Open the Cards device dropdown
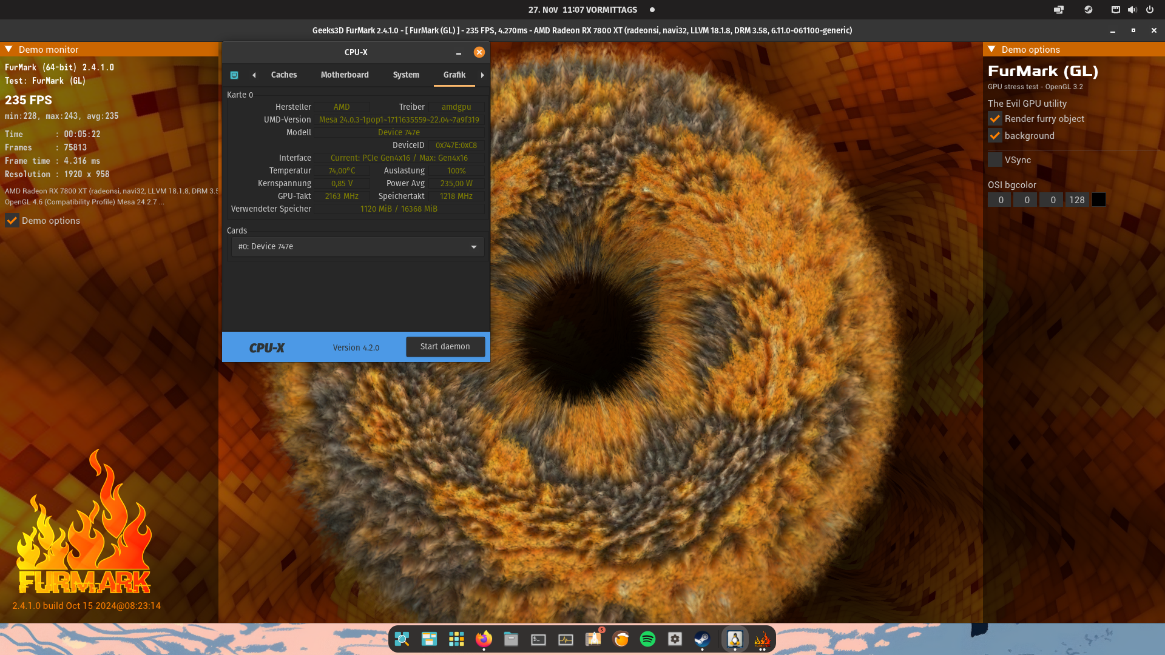1165x655 pixels. [357, 247]
